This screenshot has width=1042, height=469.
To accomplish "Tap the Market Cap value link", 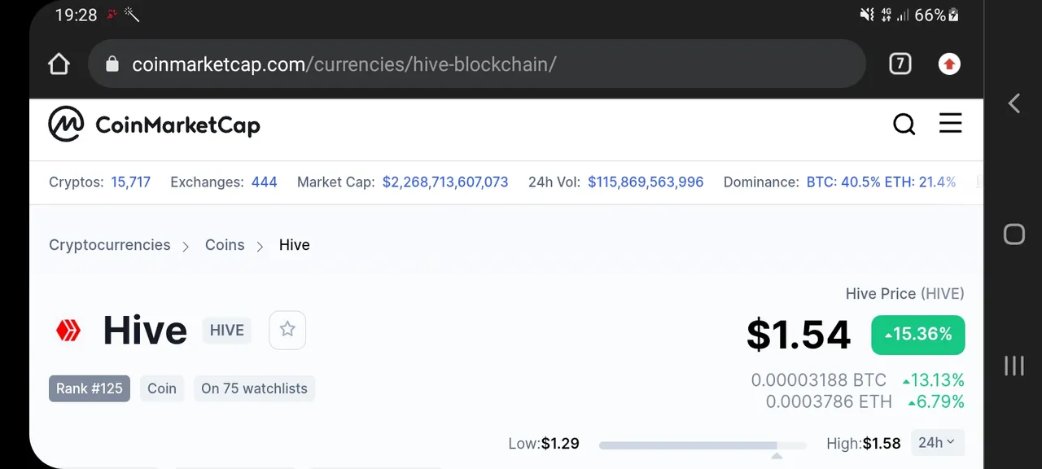I will (x=445, y=182).
